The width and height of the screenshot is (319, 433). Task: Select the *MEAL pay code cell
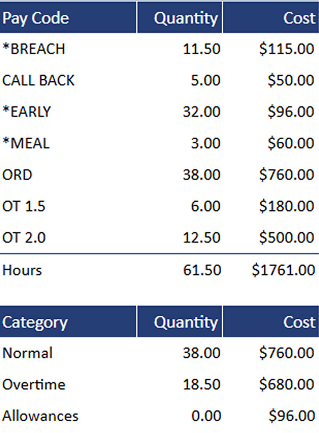pyautogui.click(x=26, y=143)
